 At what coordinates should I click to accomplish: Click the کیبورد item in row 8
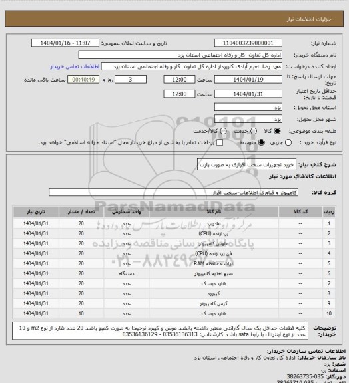[x=214, y=294]
